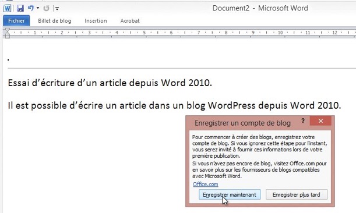The image size is (356, 213).
Task: Click the horizontal ruler at mark 6
Action: 171,33
